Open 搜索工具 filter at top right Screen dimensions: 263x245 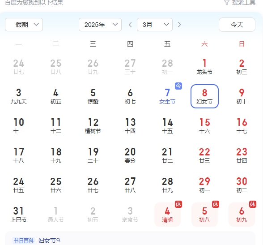click(240, 2)
